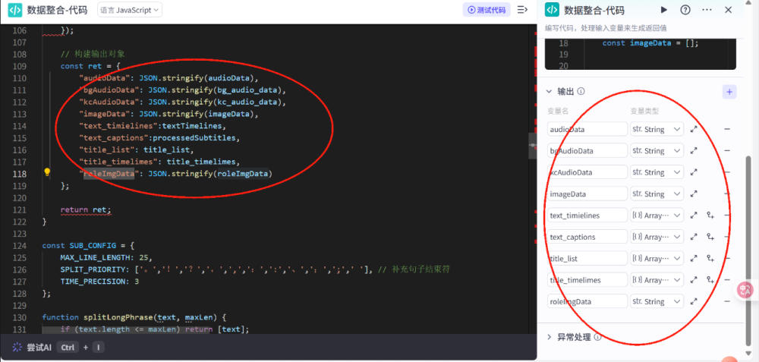The image size is (759, 362).
Task: Edit the kcAudioData variable name field
Action: pos(587,172)
